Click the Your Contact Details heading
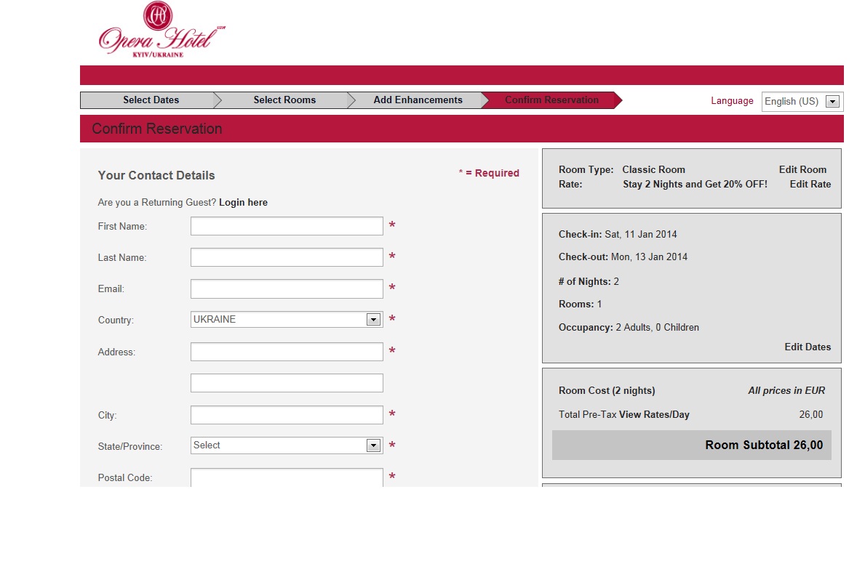The width and height of the screenshot is (865, 577). [x=156, y=175]
